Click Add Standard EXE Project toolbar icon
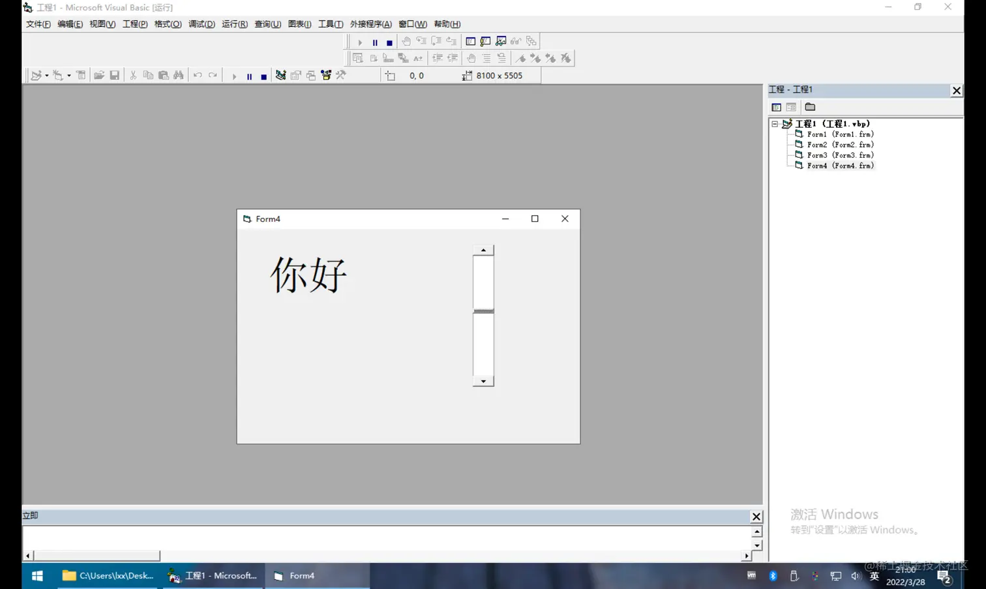 37,76
